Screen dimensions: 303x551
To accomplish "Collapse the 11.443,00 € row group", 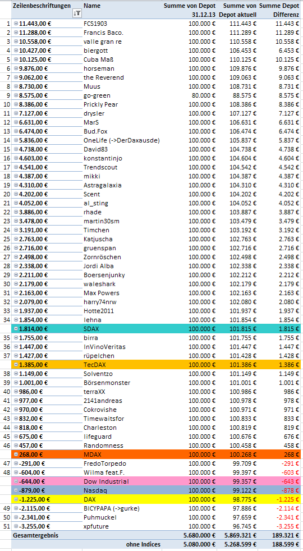I will [x=16, y=24].
